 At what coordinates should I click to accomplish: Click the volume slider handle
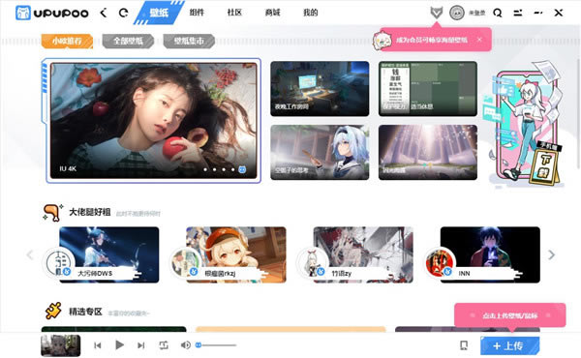[x=199, y=345]
